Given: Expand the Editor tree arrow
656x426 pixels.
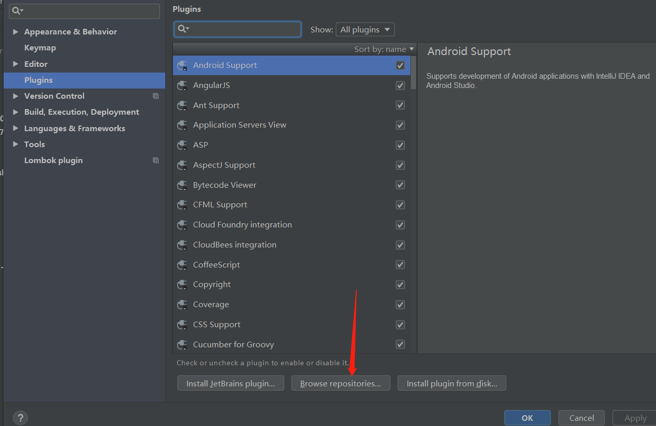Looking at the screenshot, I should pyautogui.click(x=15, y=64).
